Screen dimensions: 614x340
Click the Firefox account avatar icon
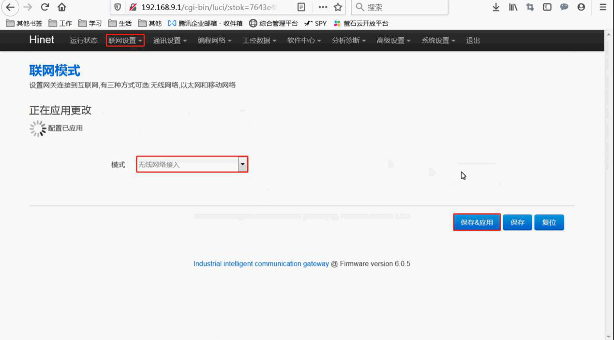(581, 7)
